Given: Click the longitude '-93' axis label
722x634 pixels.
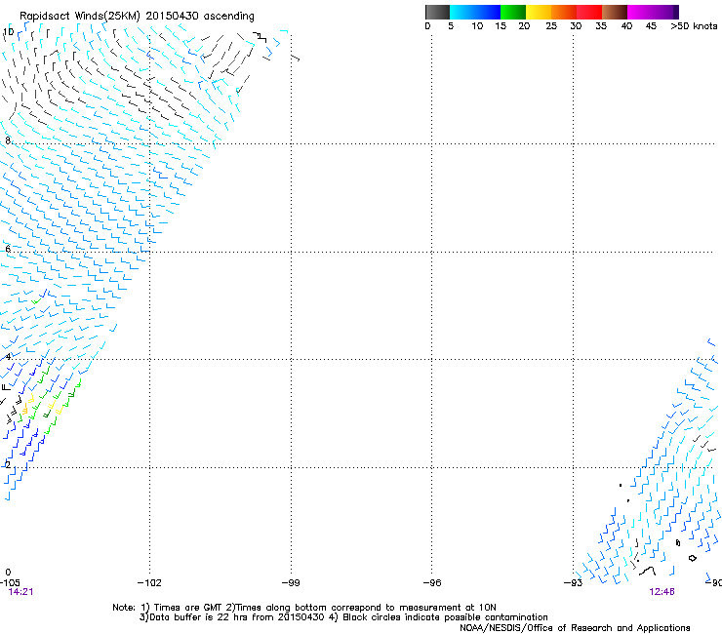Looking at the screenshot, I should pyautogui.click(x=574, y=582).
